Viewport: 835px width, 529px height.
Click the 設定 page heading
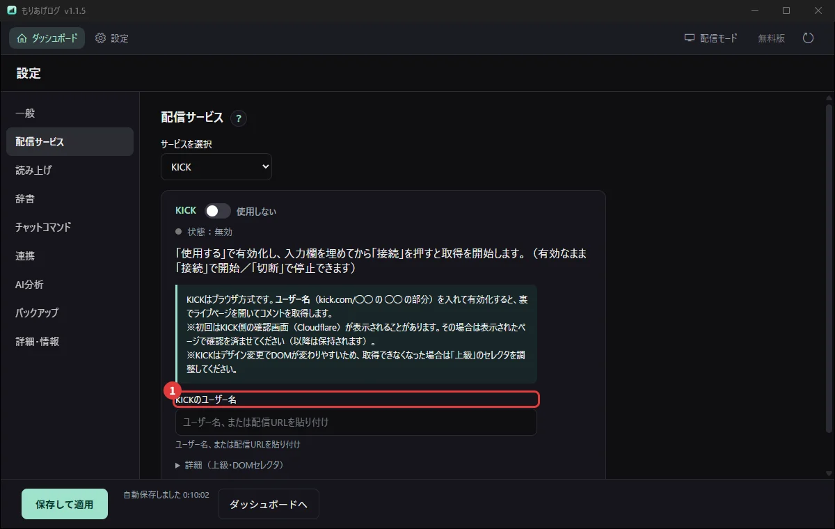(29, 73)
